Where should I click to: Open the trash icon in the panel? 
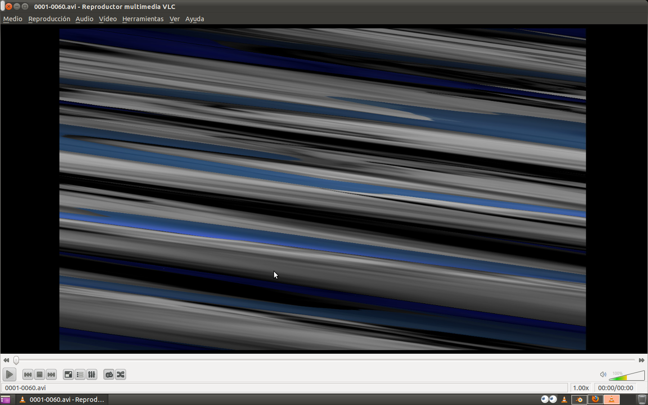tap(642, 400)
